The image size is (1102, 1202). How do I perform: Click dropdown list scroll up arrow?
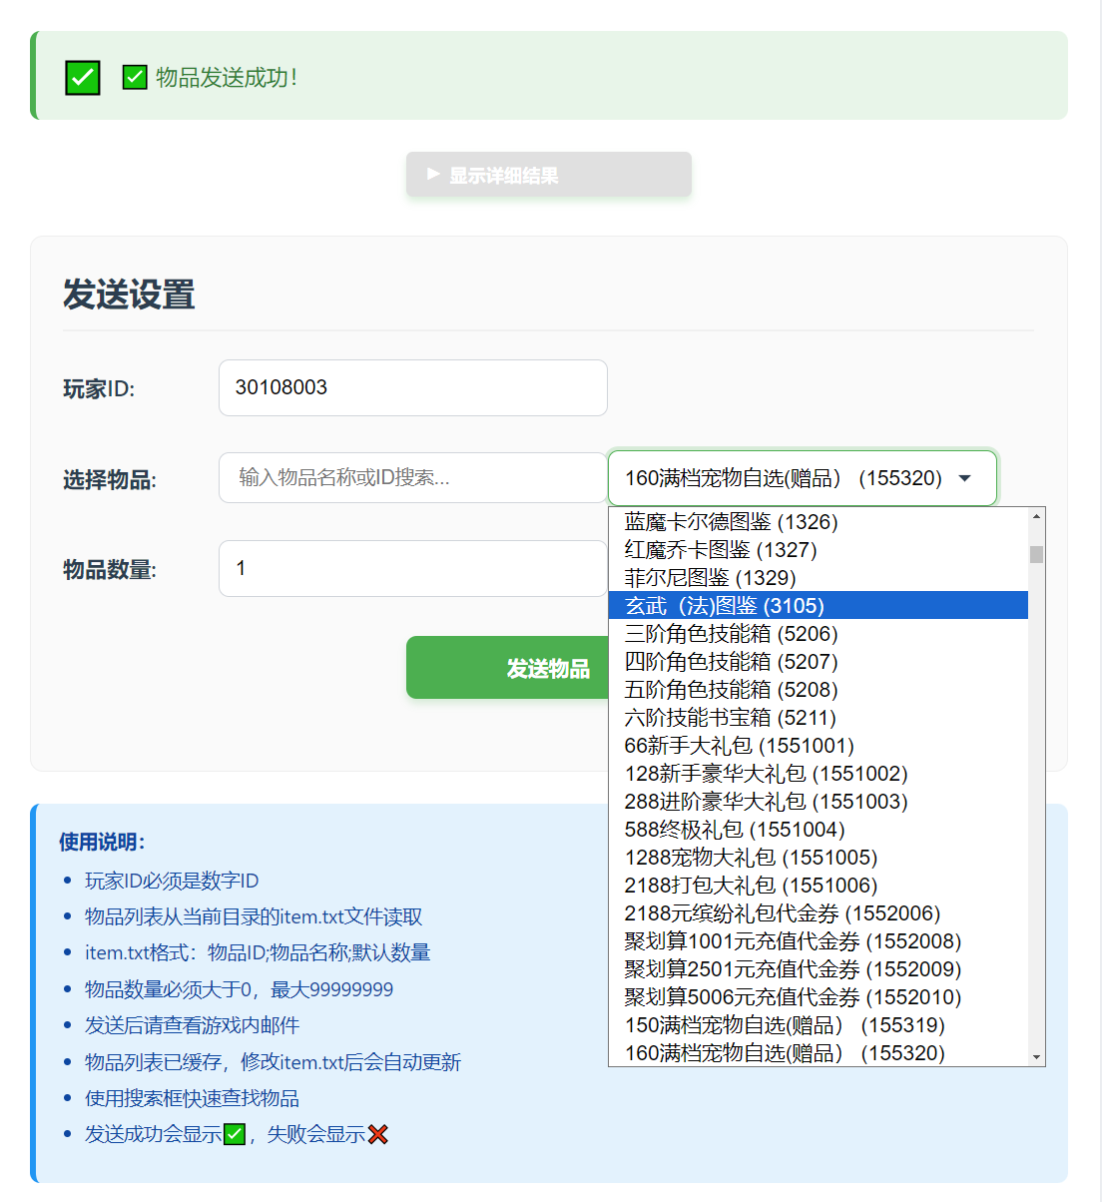tap(1036, 516)
